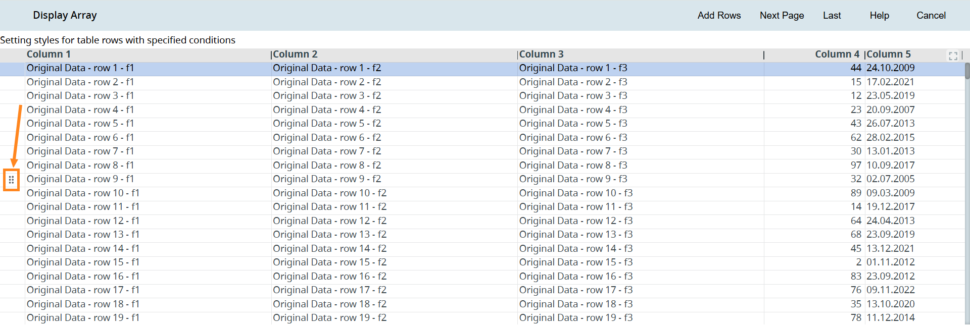
Task: Select row 1 cell 'Original Data - row 1 - f1'
Action: [80, 68]
